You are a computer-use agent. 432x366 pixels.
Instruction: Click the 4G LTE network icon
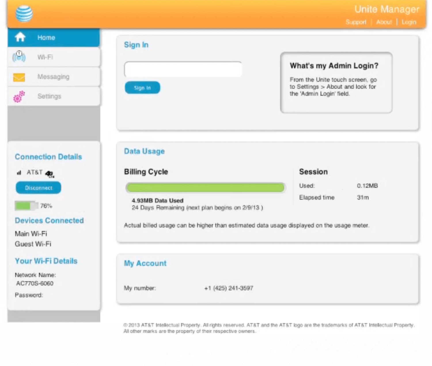click(x=50, y=174)
